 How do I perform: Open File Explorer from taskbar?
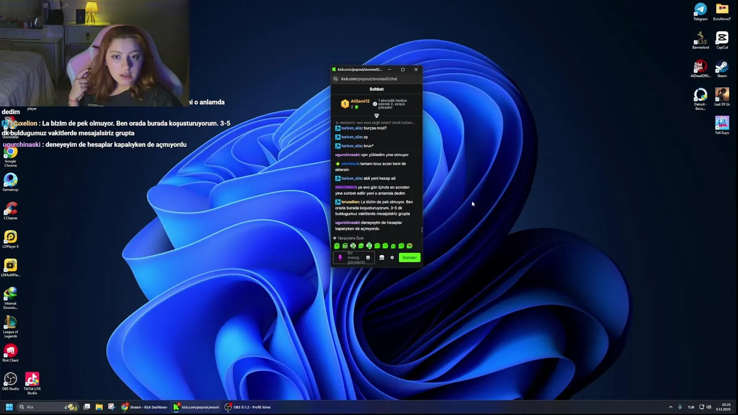click(99, 407)
